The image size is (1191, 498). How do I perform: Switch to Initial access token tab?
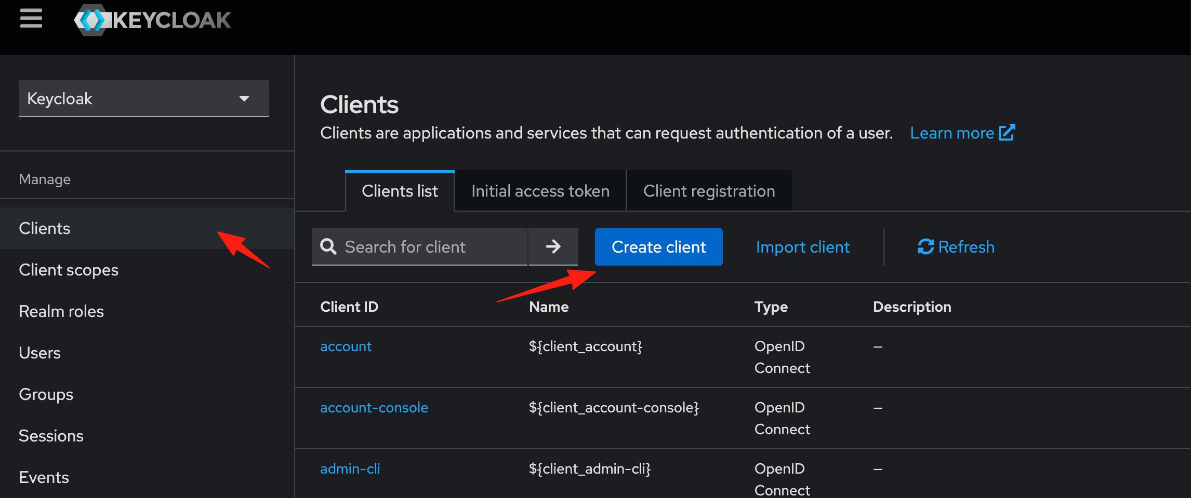[540, 191]
